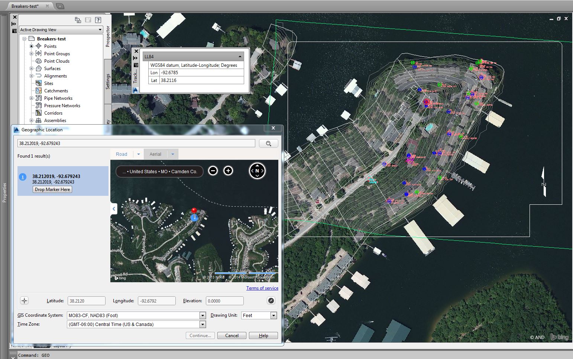The image size is (573, 359).
Task: Switch to the Aerial map tab
Action: coord(155,154)
